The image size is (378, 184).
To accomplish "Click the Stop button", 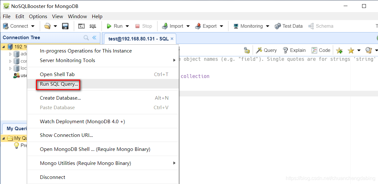I will click(x=144, y=26).
